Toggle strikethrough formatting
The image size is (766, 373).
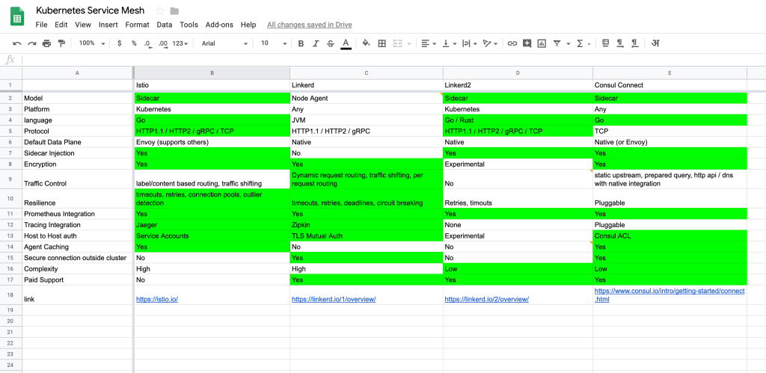[330, 43]
